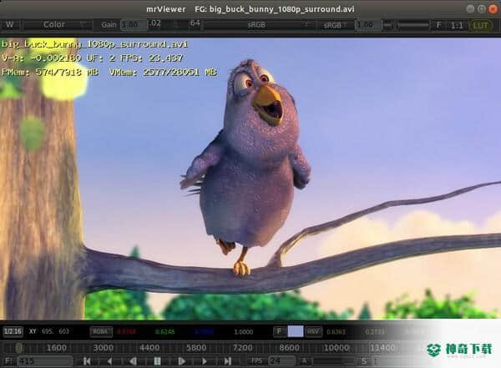Image resolution: width=501 pixels, height=368 pixels.
Task: Click the 7200 mark on the timeline
Action: (242, 348)
